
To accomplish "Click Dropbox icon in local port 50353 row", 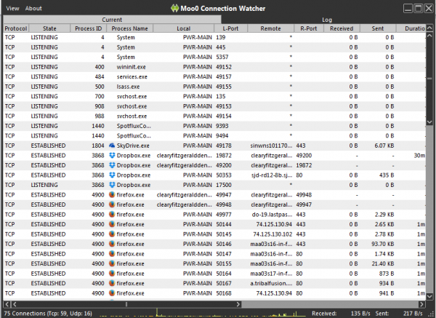I will pos(112,175).
